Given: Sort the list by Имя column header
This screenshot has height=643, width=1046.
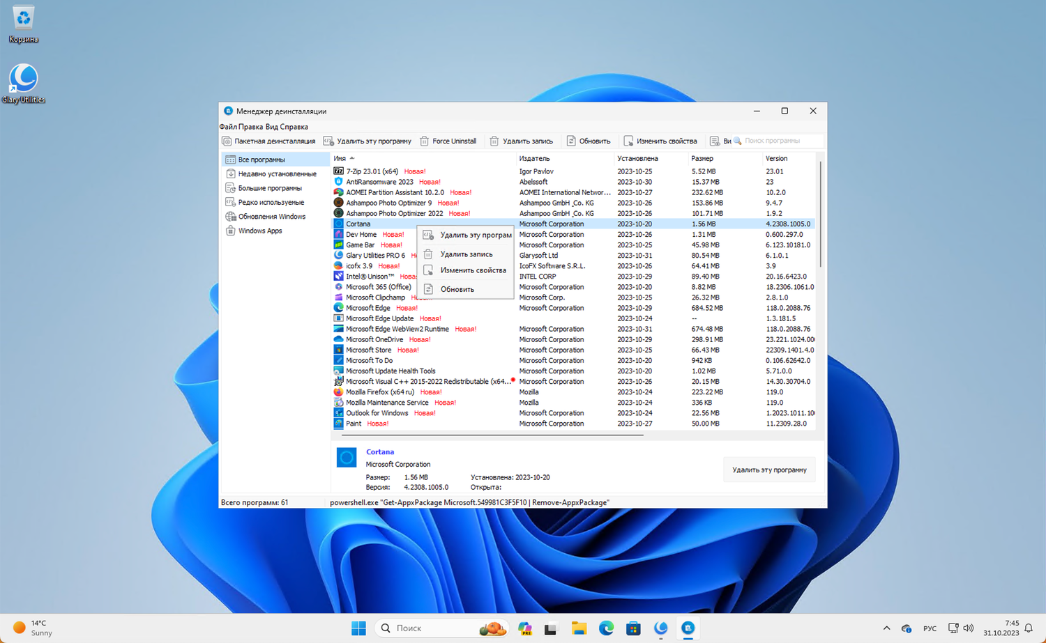Looking at the screenshot, I should pyautogui.click(x=340, y=159).
